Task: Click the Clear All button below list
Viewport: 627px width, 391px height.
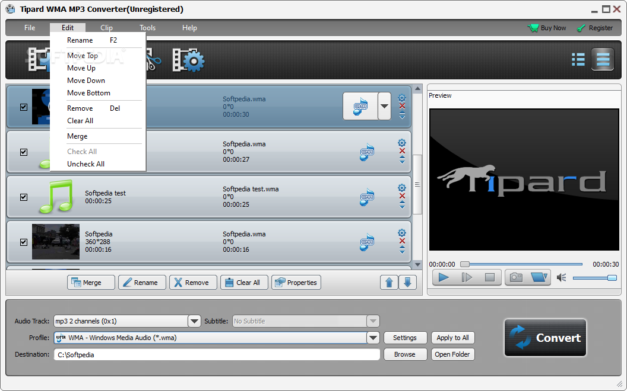Action: click(x=244, y=283)
